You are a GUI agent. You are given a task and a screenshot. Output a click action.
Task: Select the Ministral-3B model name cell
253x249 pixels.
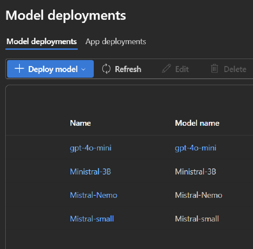pyautogui.click(x=196, y=172)
